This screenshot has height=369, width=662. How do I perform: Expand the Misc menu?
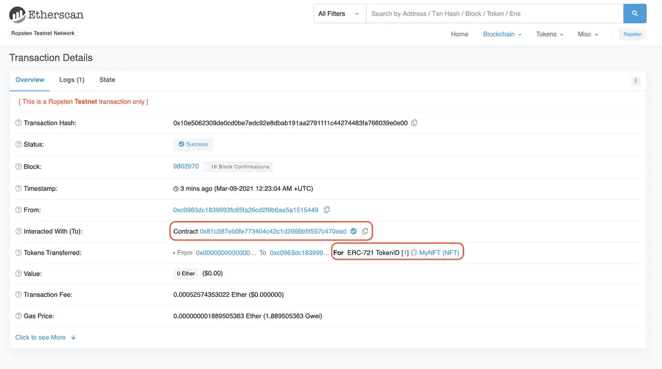tap(588, 34)
